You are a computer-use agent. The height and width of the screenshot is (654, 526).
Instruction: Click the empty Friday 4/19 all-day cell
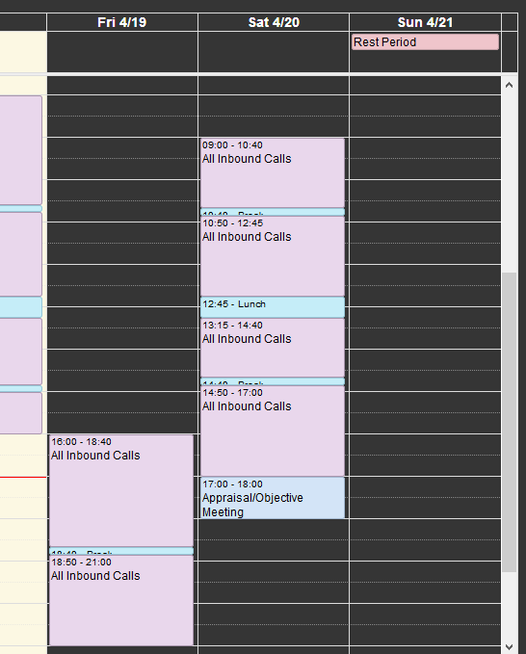coord(122,52)
